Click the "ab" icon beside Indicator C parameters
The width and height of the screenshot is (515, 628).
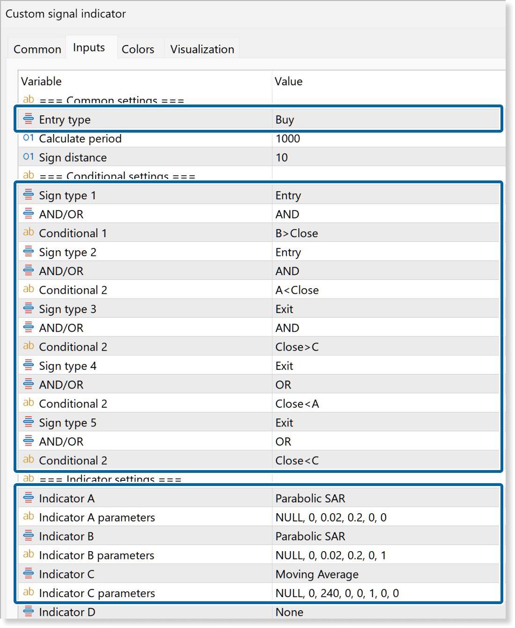tap(28, 592)
